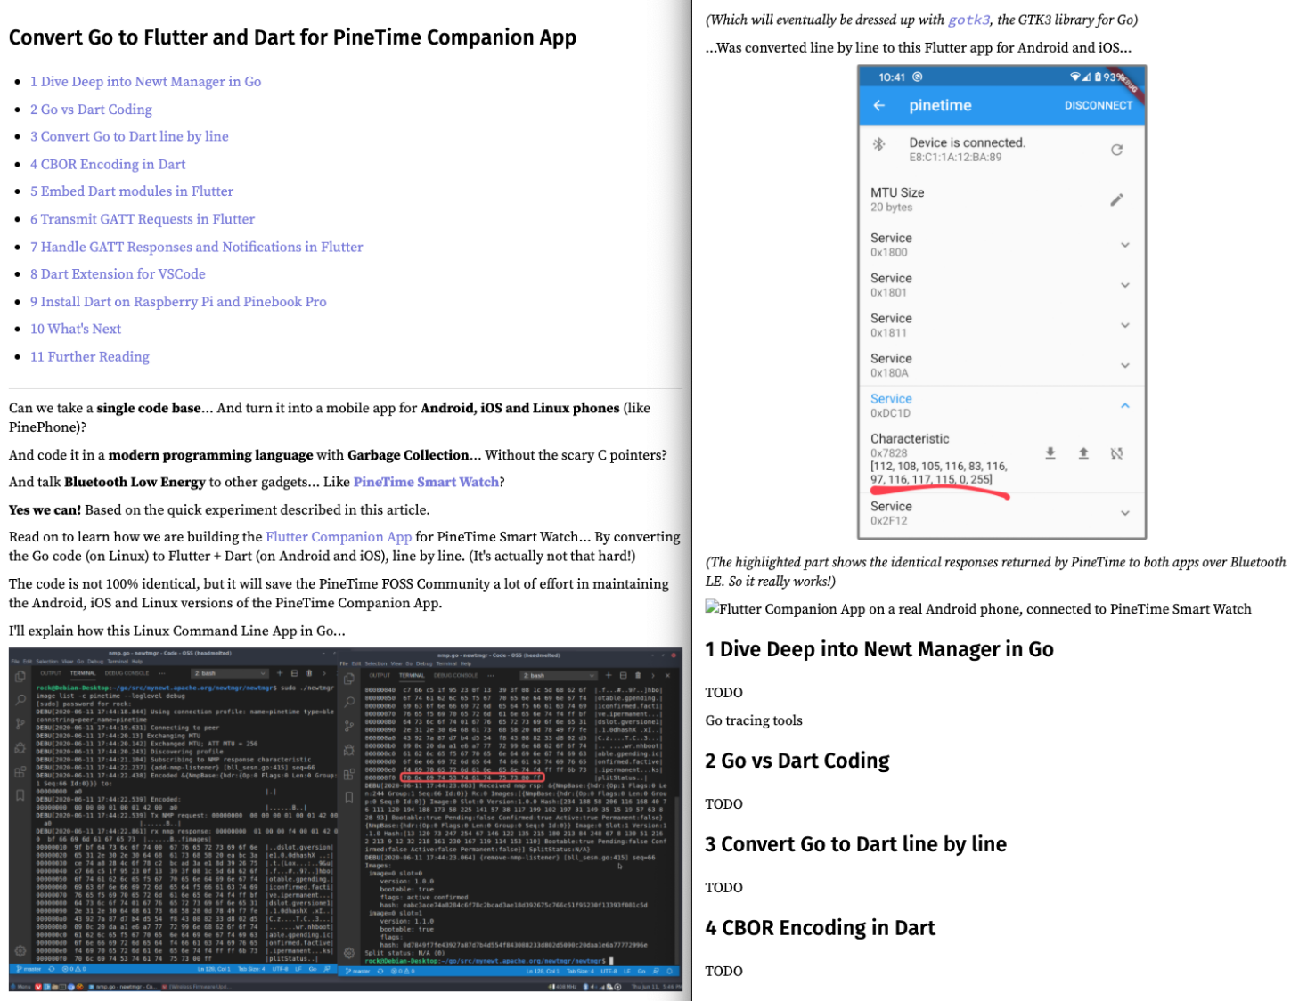Open the terminal screenshot of Linux command line app

(x=345, y=818)
